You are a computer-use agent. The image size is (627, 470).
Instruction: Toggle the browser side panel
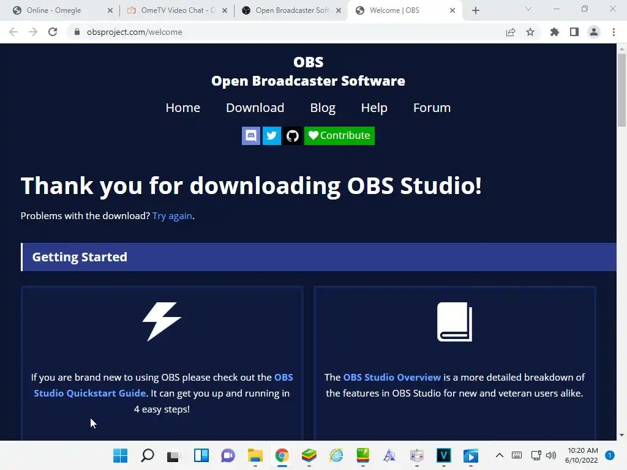(574, 32)
